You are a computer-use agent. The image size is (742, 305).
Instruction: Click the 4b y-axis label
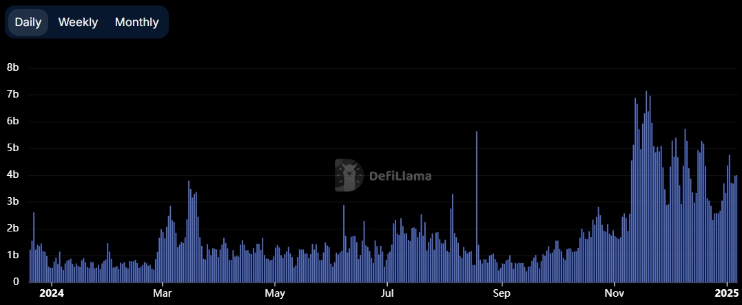(13, 175)
